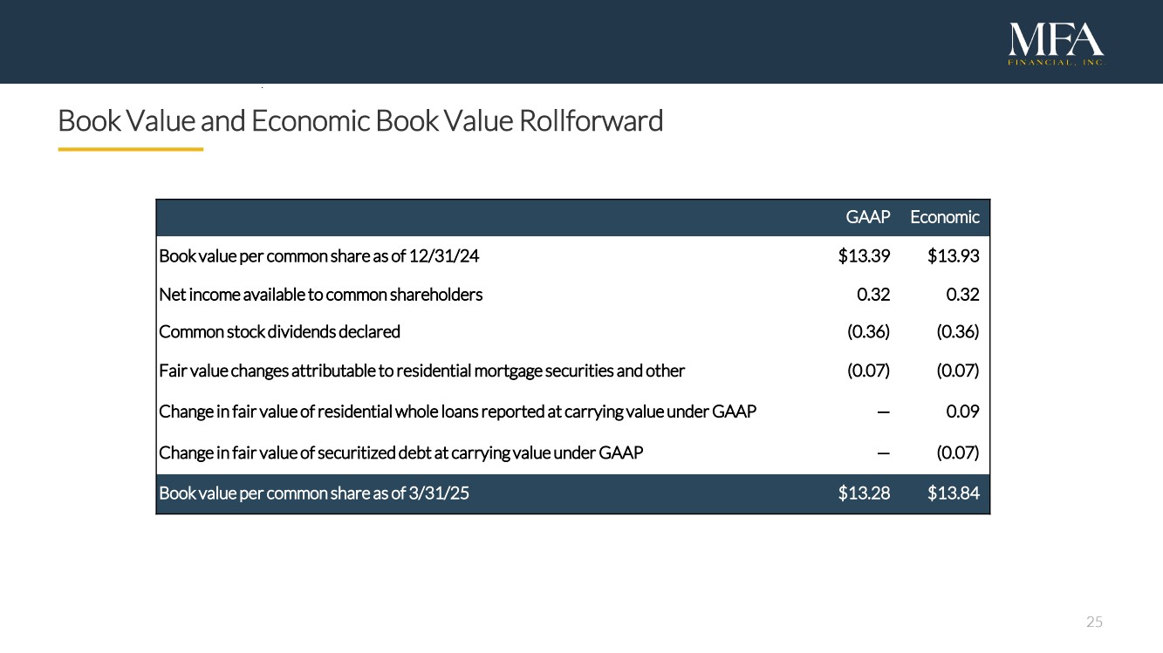This screenshot has width=1163, height=653.
Task: Select the Economic column header
Action: (944, 217)
